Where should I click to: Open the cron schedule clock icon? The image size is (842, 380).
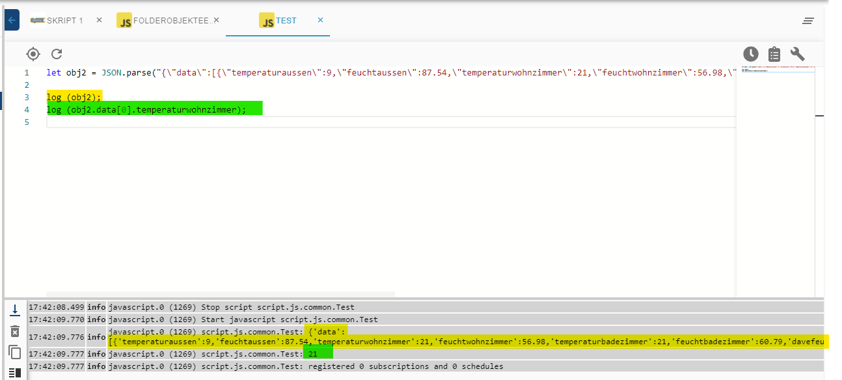coord(751,54)
